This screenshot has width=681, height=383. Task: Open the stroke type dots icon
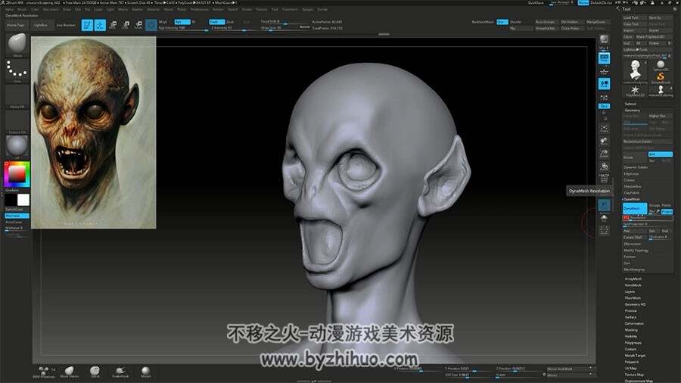(17, 70)
